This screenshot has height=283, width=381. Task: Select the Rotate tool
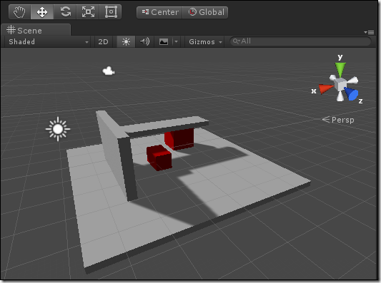[65, 12]
